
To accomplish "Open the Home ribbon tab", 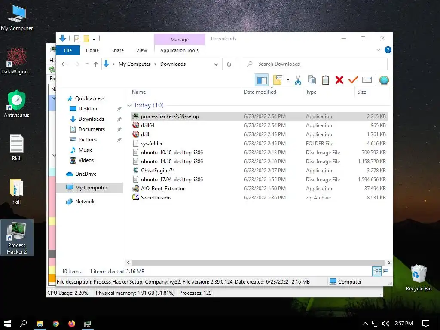I will [92, 50].
